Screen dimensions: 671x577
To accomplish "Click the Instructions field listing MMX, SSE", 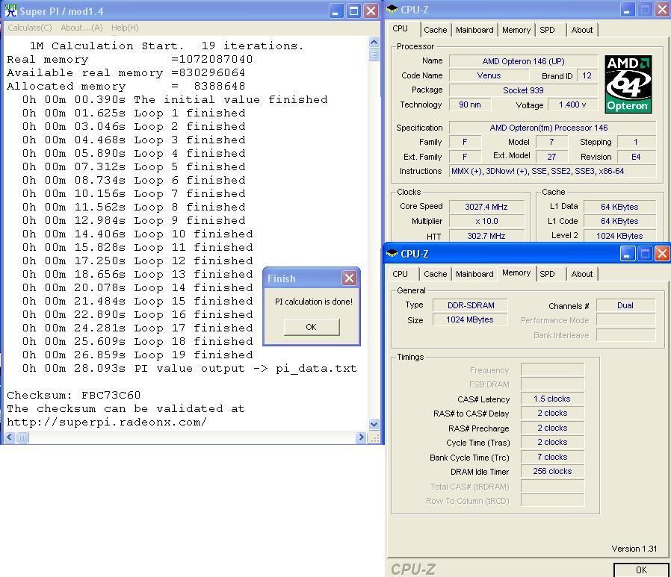I will 552,172.
